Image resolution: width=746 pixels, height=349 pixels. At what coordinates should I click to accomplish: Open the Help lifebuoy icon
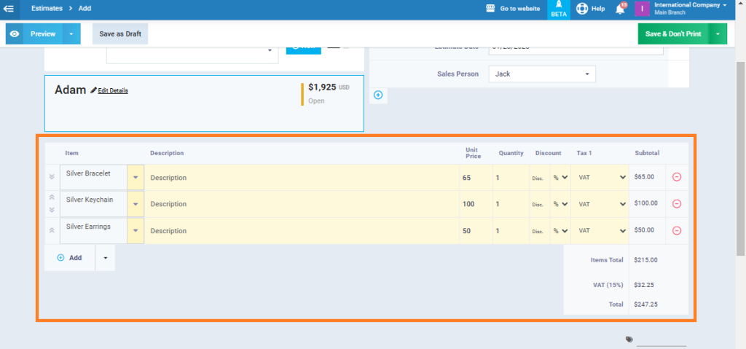pos(582,9)
